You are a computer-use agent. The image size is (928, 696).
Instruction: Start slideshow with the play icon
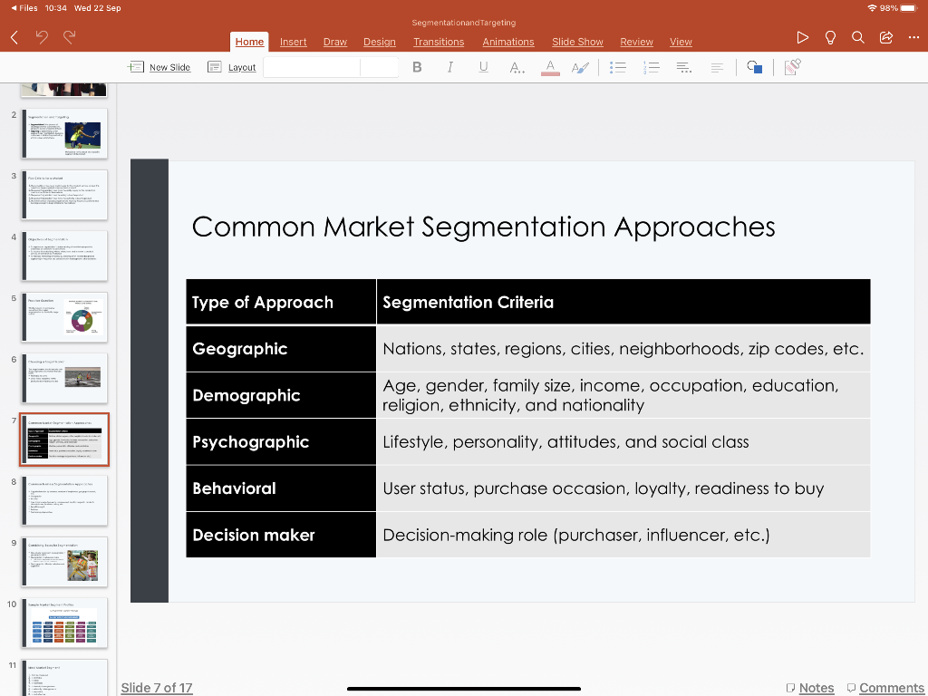pos(803,38)
